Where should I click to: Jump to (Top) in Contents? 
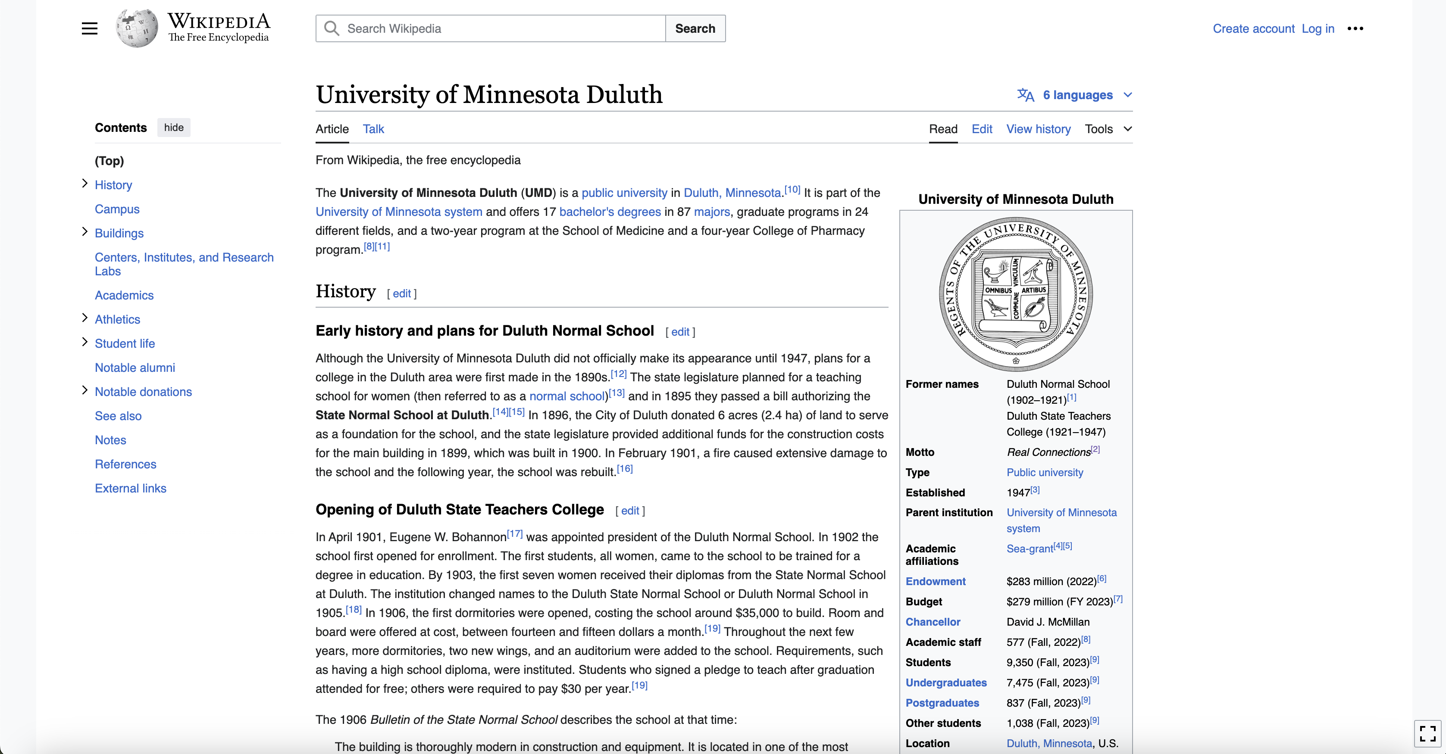tap(110, 161)
